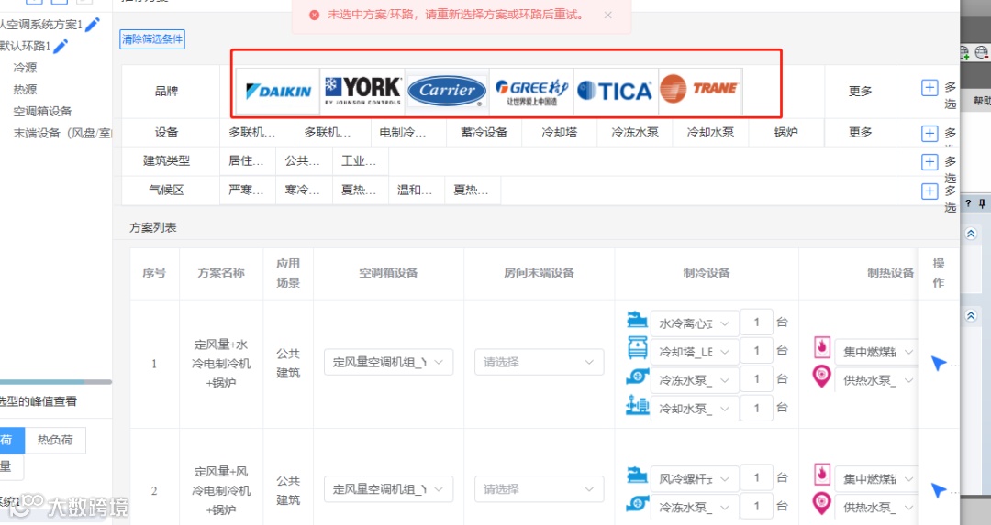991x525 pixels.
Task: Filter by 冷却水泵 equipment
Action: pos(710,133)
